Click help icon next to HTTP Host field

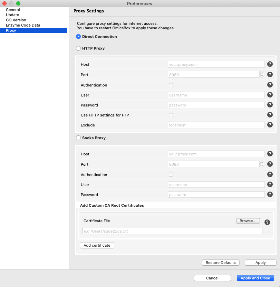coord(270,64)
